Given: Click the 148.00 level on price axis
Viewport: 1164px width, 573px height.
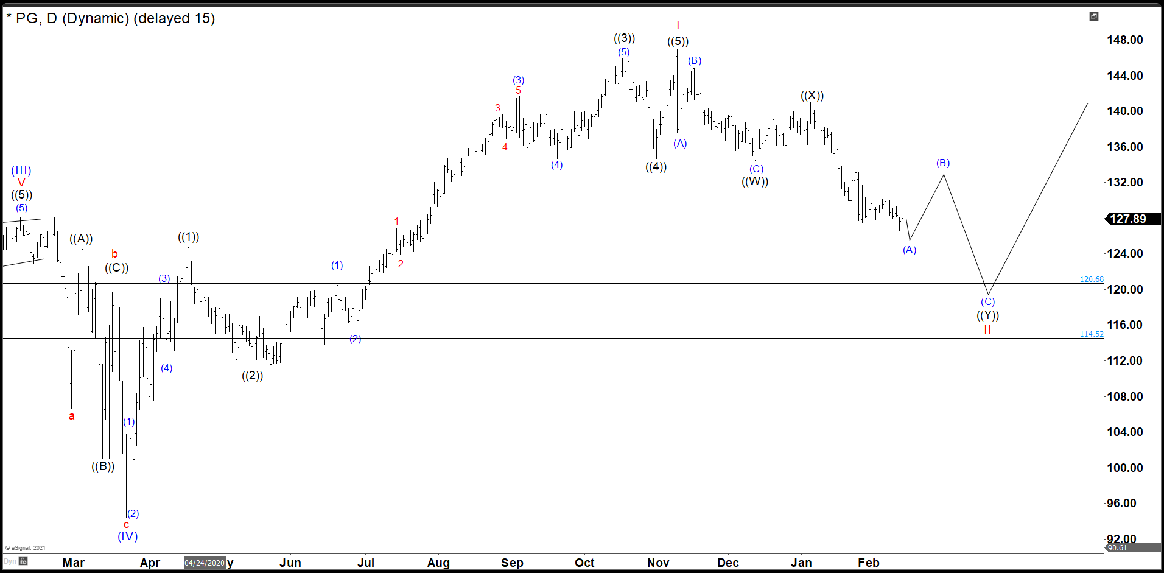Looking at the screenshot, I should coord(1124,40).
